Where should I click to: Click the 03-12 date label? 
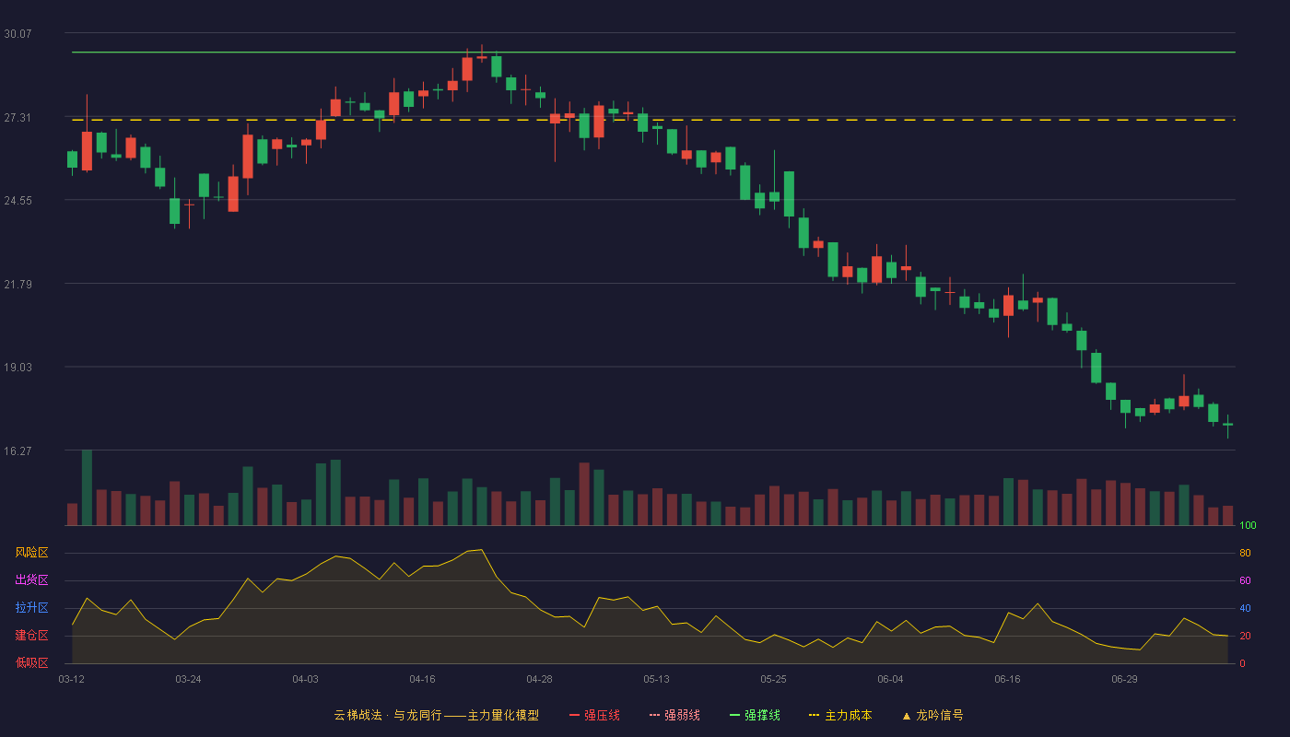[x=72, y=679]
